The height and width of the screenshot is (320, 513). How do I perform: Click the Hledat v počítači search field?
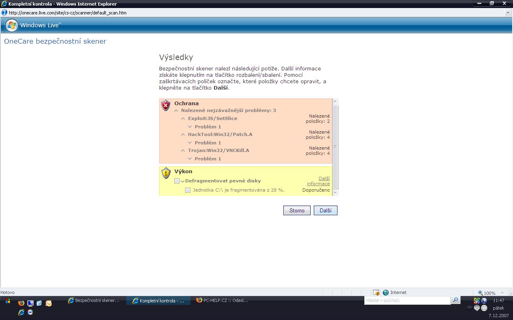[408, 300]
